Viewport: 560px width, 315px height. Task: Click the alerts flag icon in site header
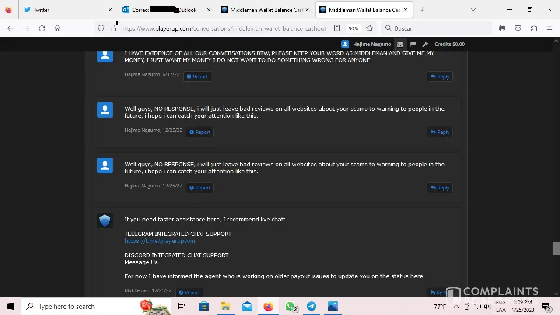click(413, 44)
